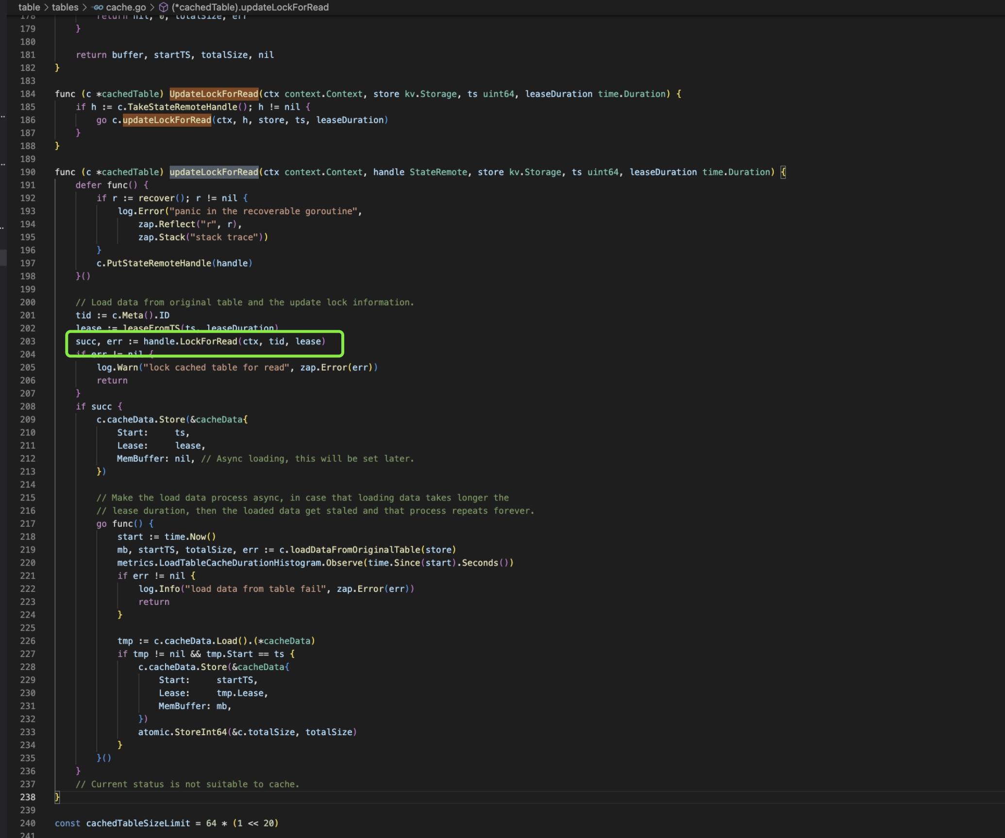Select 'table' in the breadcrumb path

click(x=30, y=7)
